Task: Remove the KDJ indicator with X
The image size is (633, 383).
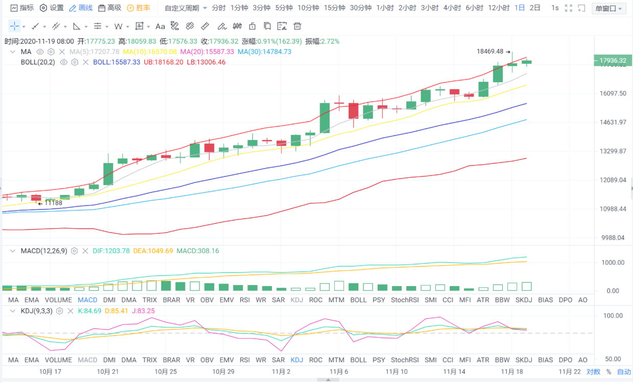Action: tap(70, 310)
